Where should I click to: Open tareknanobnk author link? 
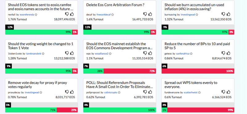(34, 54)
